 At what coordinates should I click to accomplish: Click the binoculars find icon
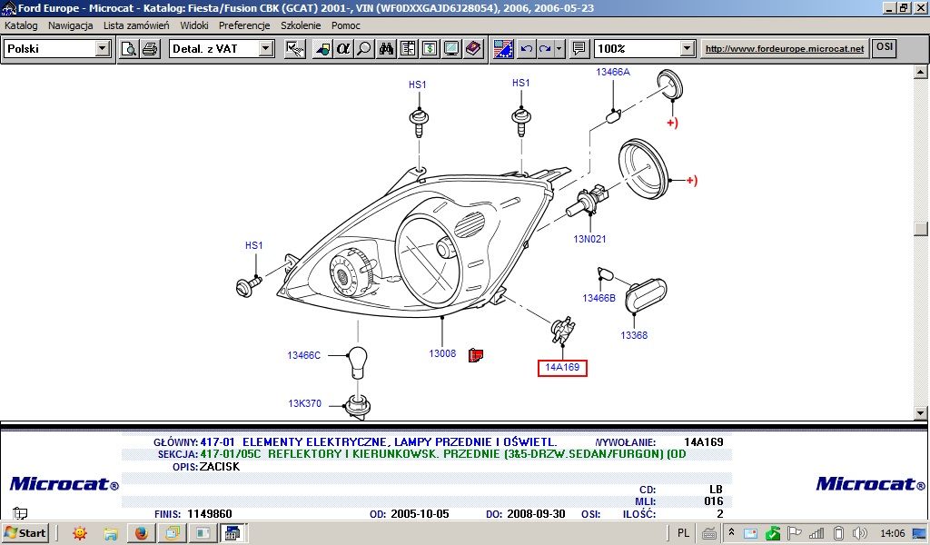click(x=386, y=49)
